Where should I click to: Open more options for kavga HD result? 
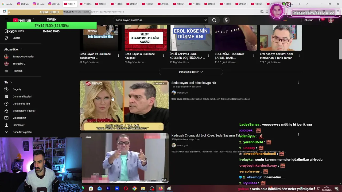[x=299, y=82]
